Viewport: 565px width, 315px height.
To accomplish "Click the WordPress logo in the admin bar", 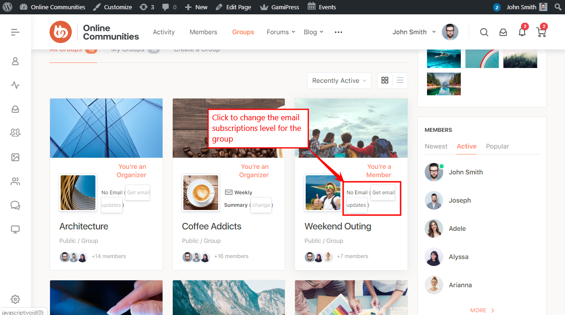I will (7, 6).
